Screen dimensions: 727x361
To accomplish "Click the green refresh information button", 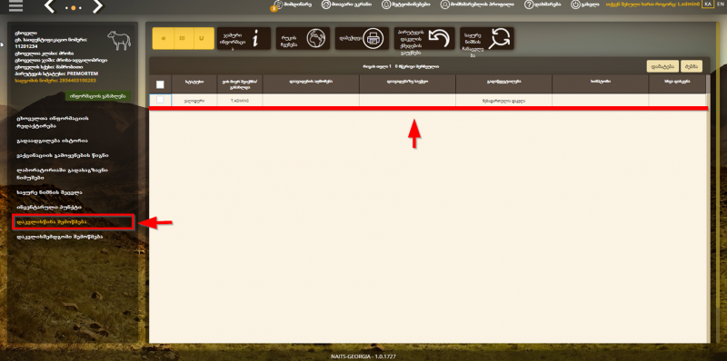I will (98, 96).
